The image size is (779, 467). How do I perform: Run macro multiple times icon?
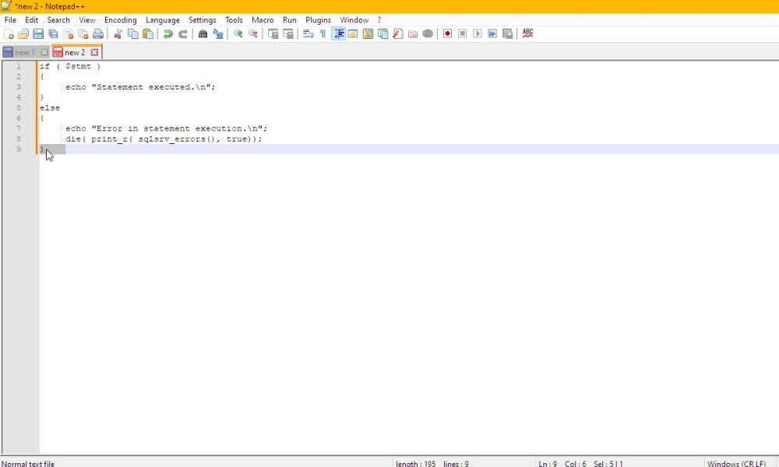[x=492, y=33]
